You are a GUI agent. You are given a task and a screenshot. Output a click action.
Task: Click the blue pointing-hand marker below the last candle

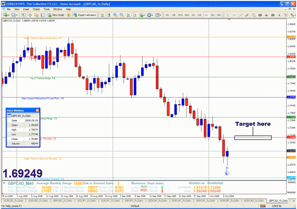(x=227, y=171)
